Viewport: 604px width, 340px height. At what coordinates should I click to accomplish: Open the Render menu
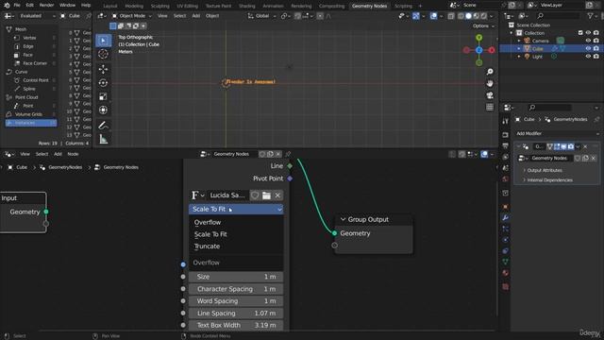(46, 6)
